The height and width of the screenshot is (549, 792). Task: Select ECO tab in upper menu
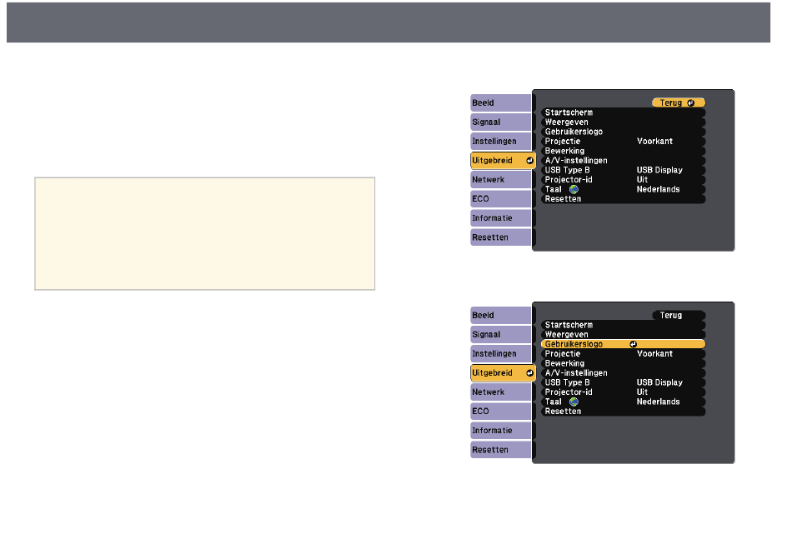pos(500,199)
